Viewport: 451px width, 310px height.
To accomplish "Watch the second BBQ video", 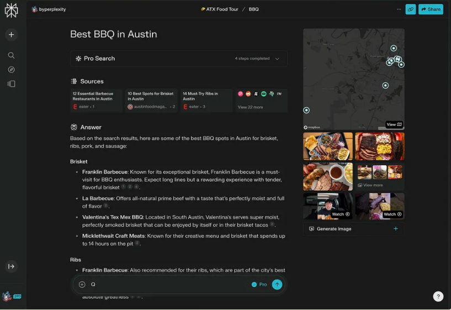I will click(380, 206).
